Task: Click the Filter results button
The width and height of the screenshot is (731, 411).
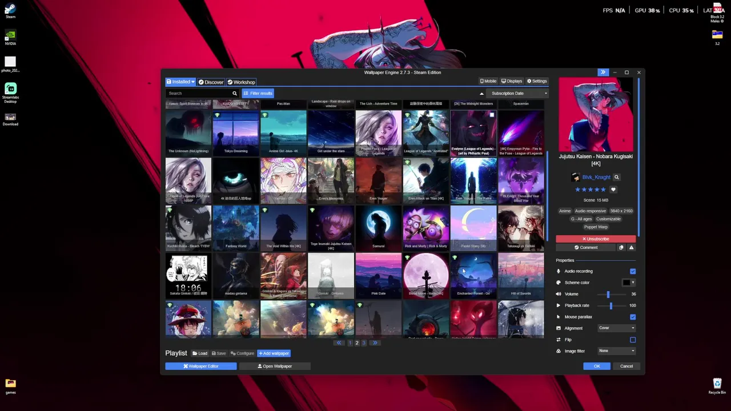Action: [258, 93]
